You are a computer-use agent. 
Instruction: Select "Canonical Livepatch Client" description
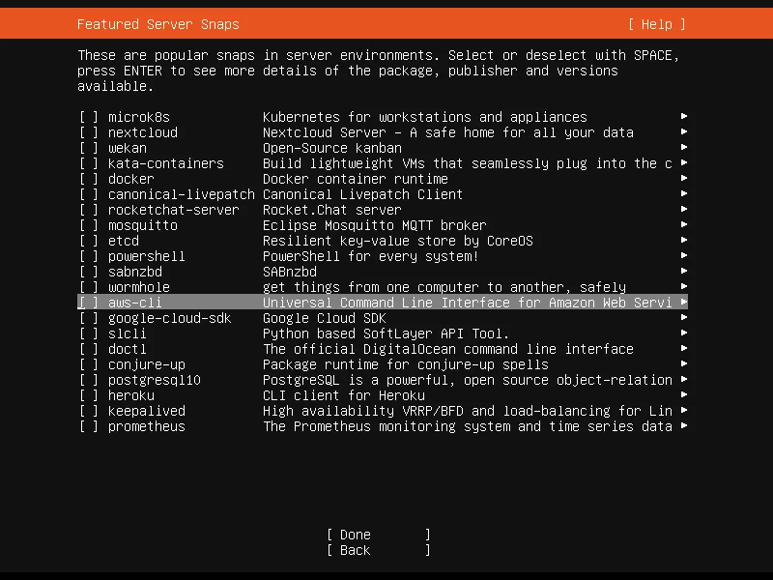pos(363,194)
